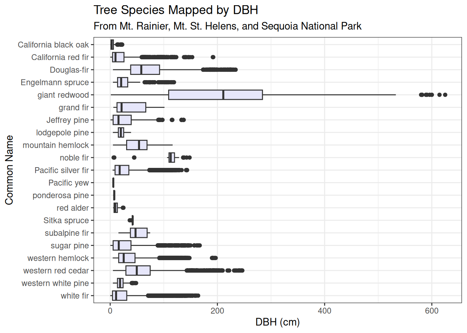Screen dimensions: 467x333
Task: Select the Douglas-fir box
Action: pyautogui.click(x=145, y=70)
